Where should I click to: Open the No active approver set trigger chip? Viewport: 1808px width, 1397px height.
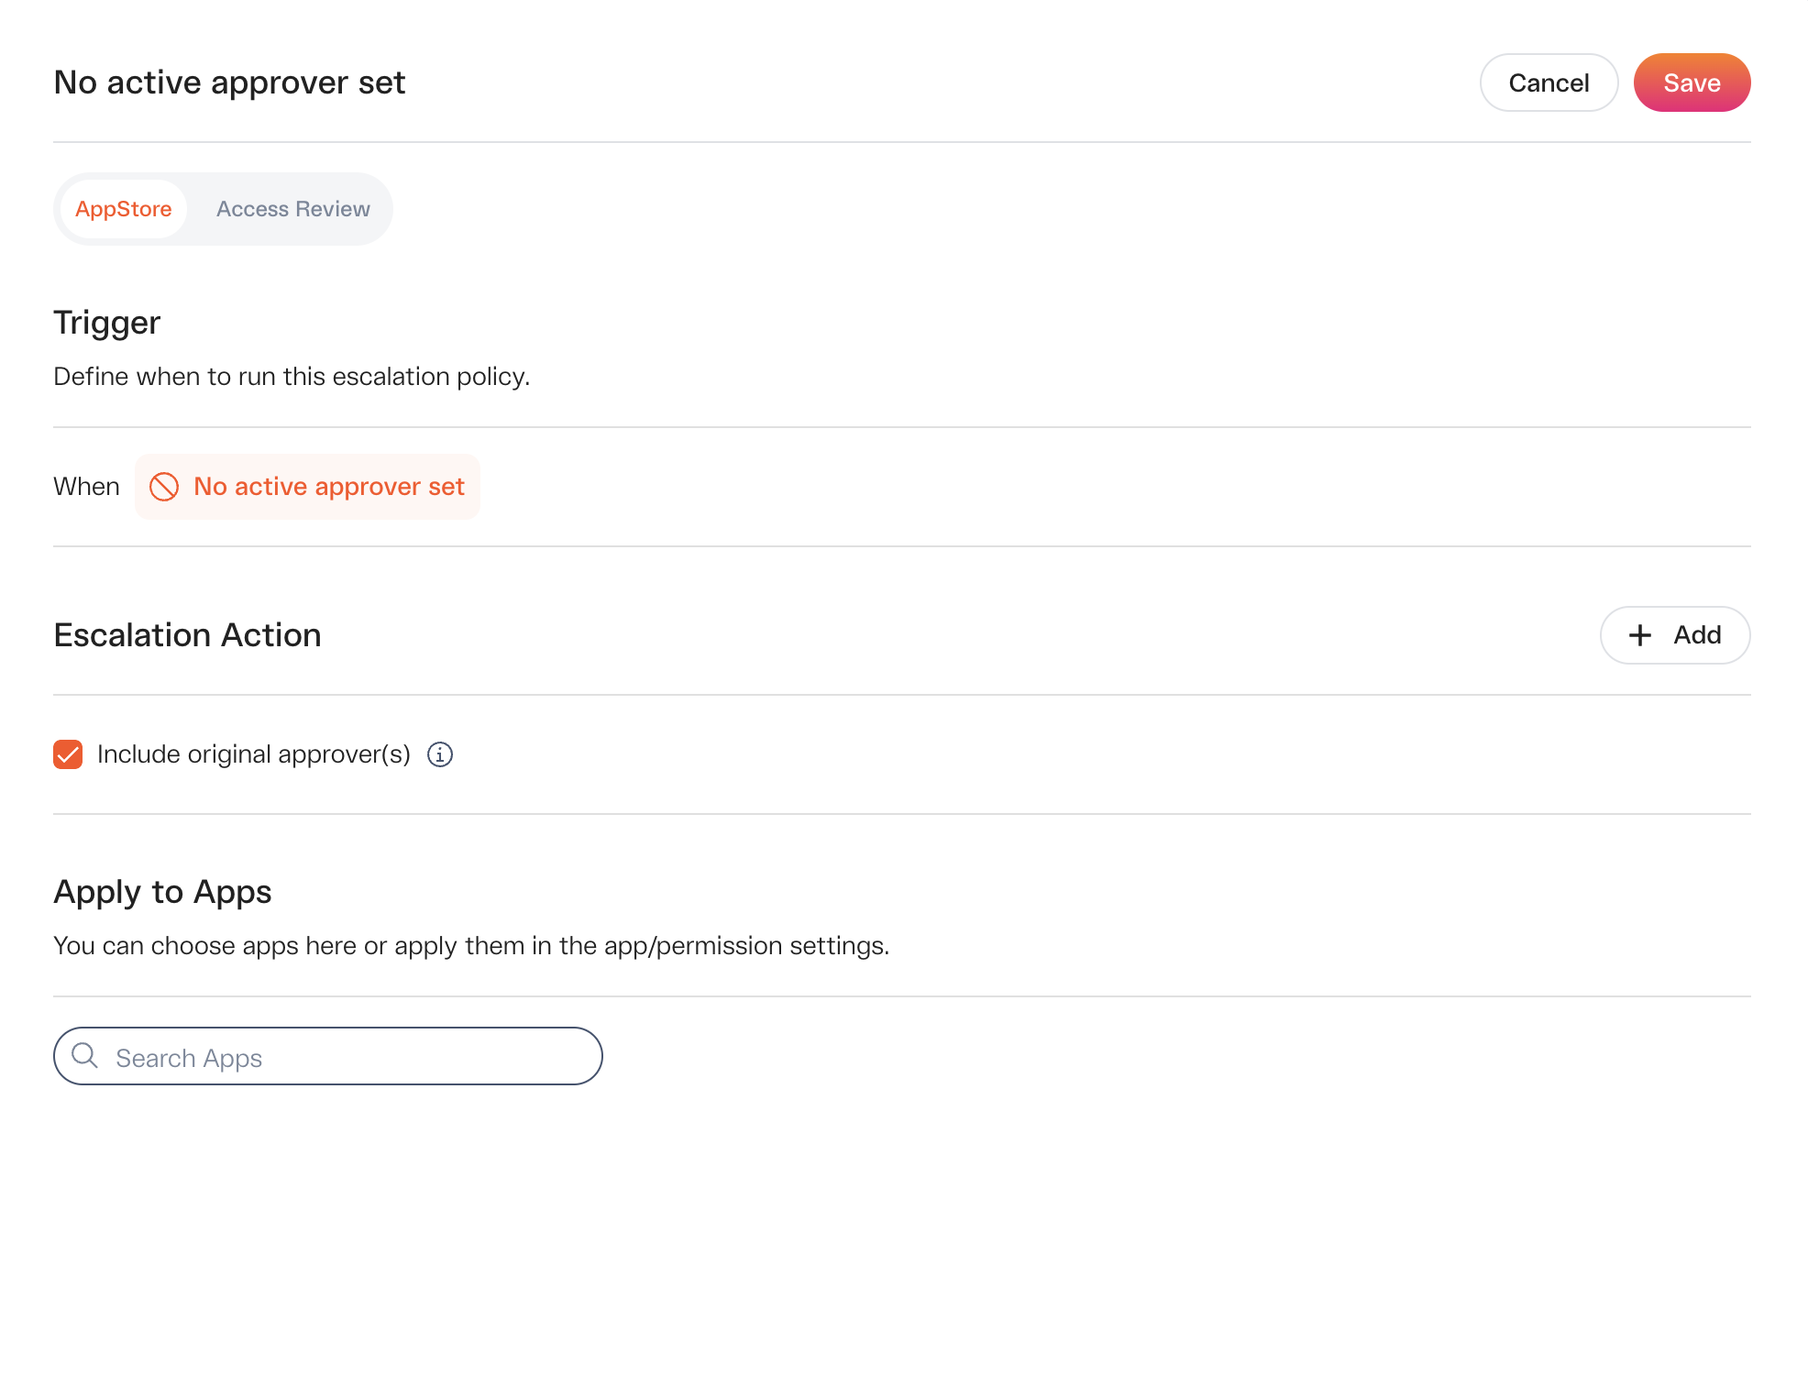307,487
